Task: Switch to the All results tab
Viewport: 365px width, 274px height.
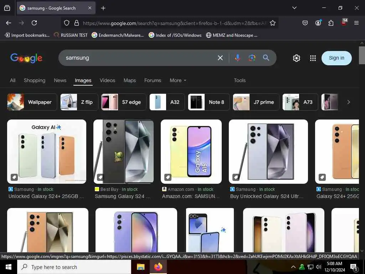Action: click(x=12, y=80)
